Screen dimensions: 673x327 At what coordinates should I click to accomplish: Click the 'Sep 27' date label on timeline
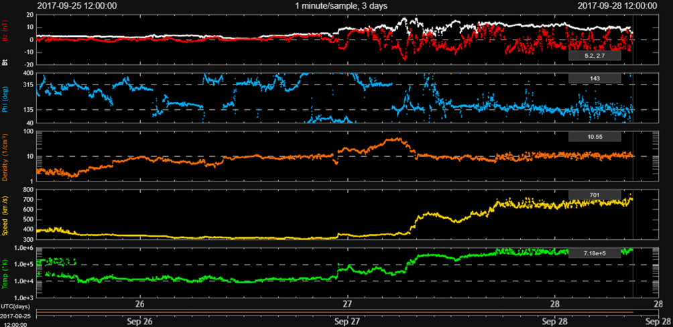347,321
